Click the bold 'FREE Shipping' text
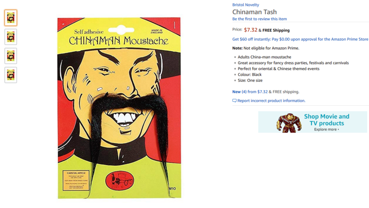 [x=276, y=30]
